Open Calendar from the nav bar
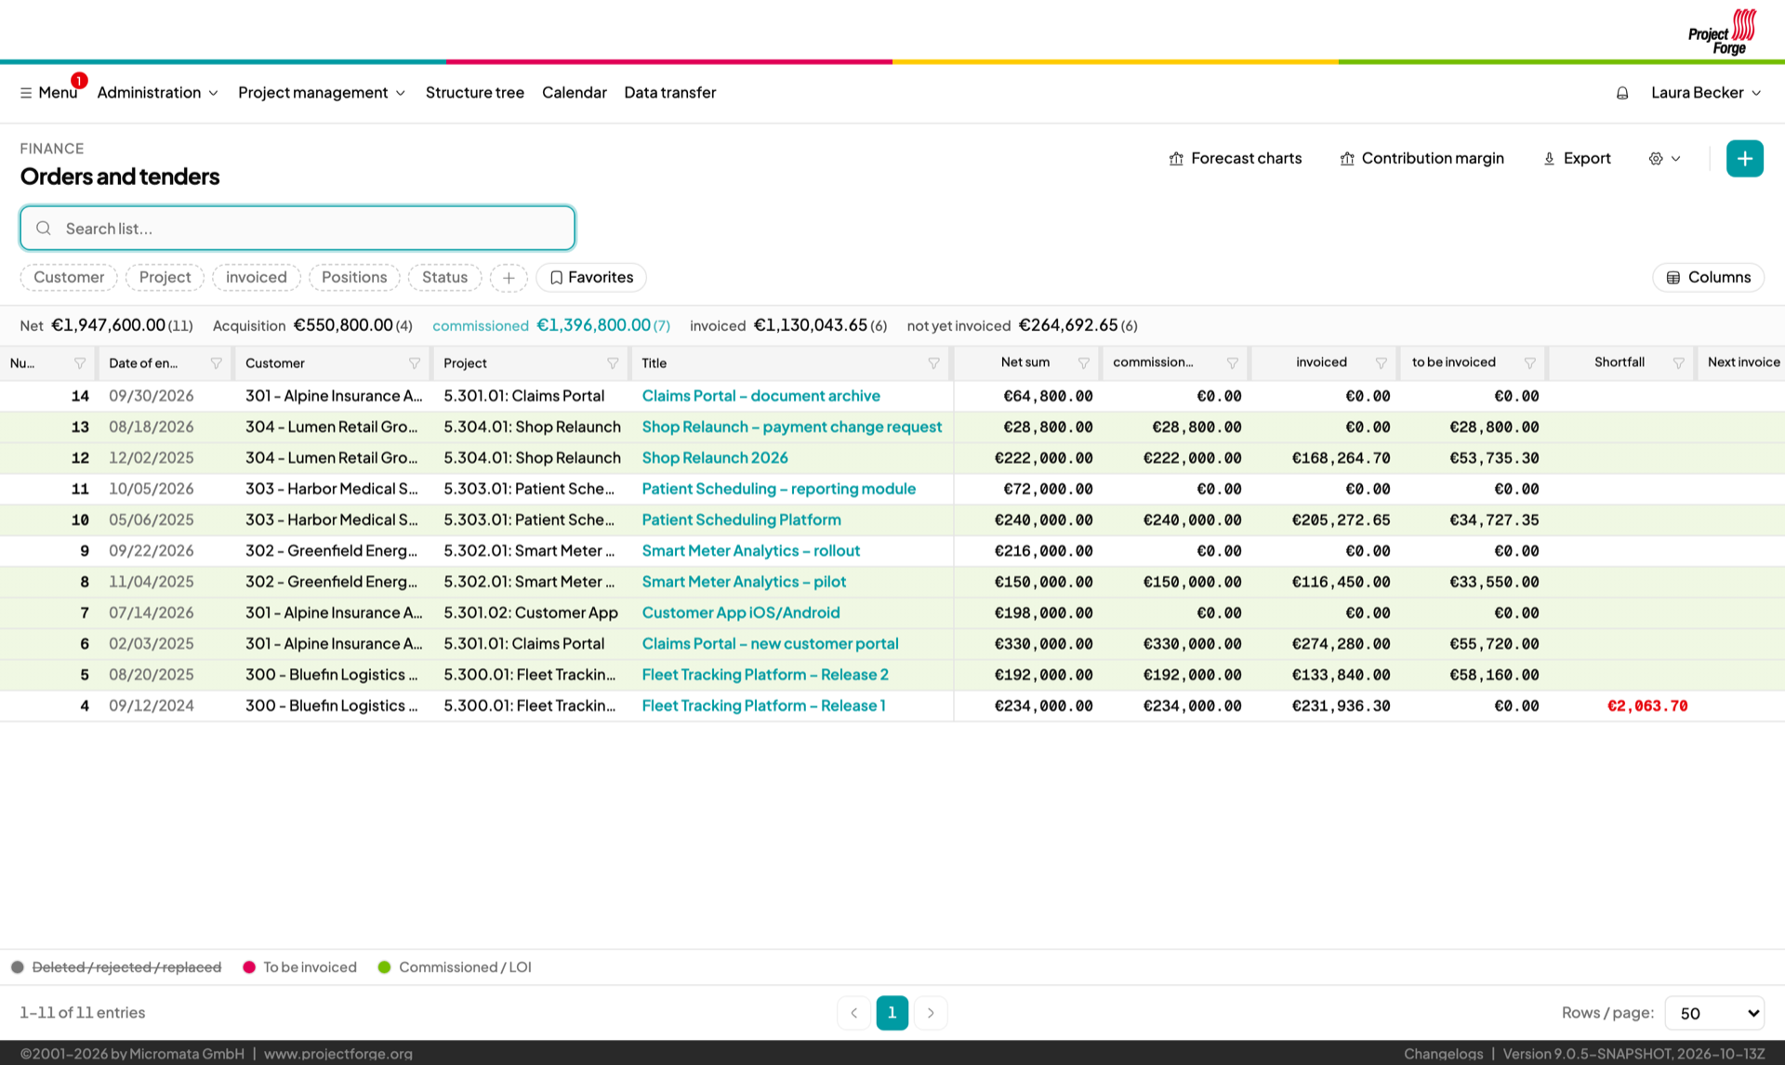Screen dimensions: 1785x1065 click(575, 93)
